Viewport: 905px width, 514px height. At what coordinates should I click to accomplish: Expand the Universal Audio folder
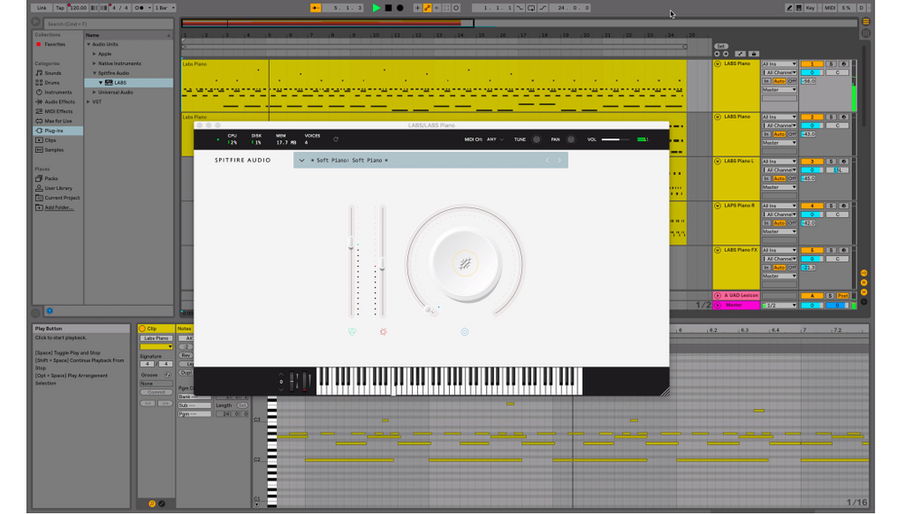[x=94, y=92]
